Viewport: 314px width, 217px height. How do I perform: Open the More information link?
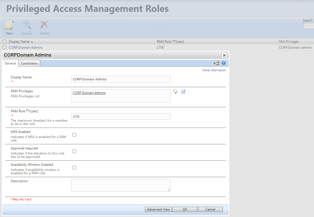[214, 70]
